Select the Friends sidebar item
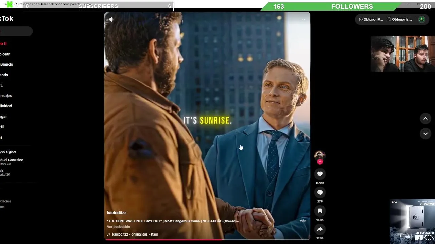The width and height of the screenshot is (435, 244). (4, 75)
